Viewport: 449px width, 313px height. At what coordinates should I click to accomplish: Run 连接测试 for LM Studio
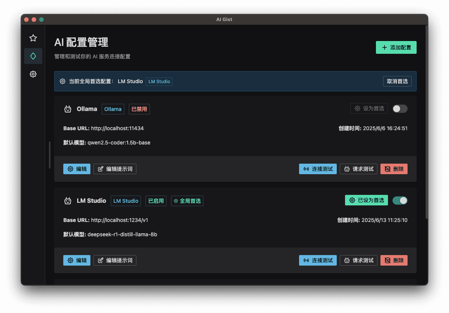318,260
